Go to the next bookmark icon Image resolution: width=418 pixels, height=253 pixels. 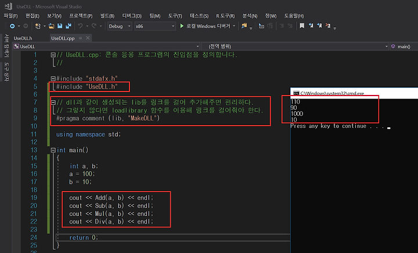pos(319,26)
